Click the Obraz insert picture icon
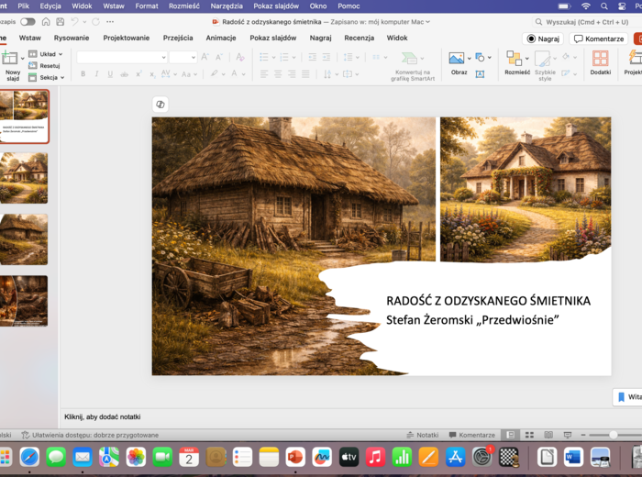 457,59
